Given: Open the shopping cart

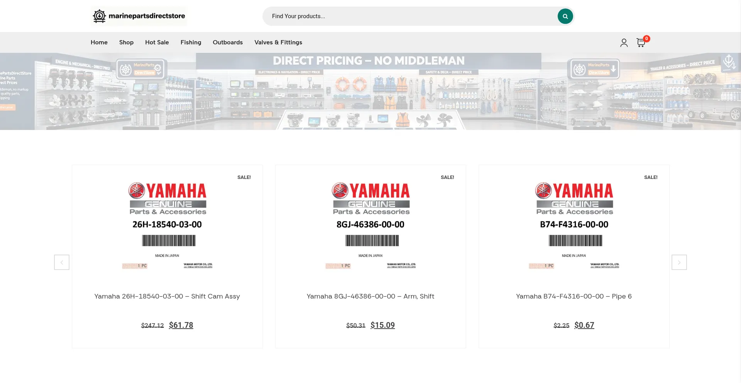Looking at the screenshot, I should pos(641,42).
